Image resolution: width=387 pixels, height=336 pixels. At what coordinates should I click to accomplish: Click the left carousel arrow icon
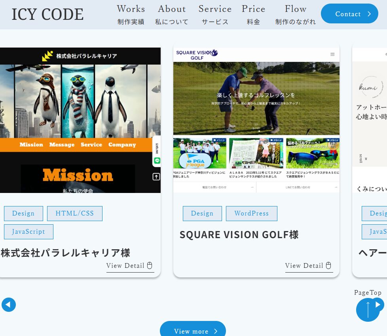(9, 305)
